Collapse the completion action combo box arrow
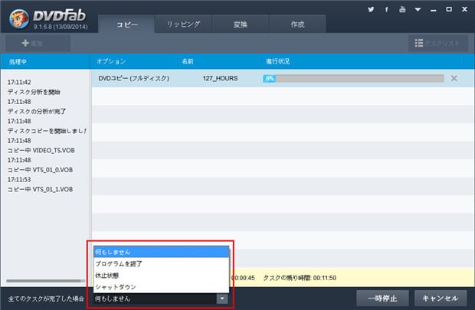 point(222,299)
